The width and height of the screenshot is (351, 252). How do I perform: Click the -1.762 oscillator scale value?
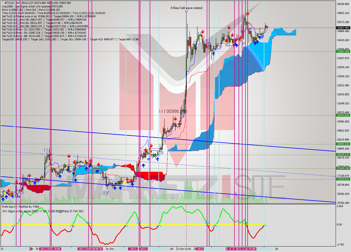tap(341, 245)
